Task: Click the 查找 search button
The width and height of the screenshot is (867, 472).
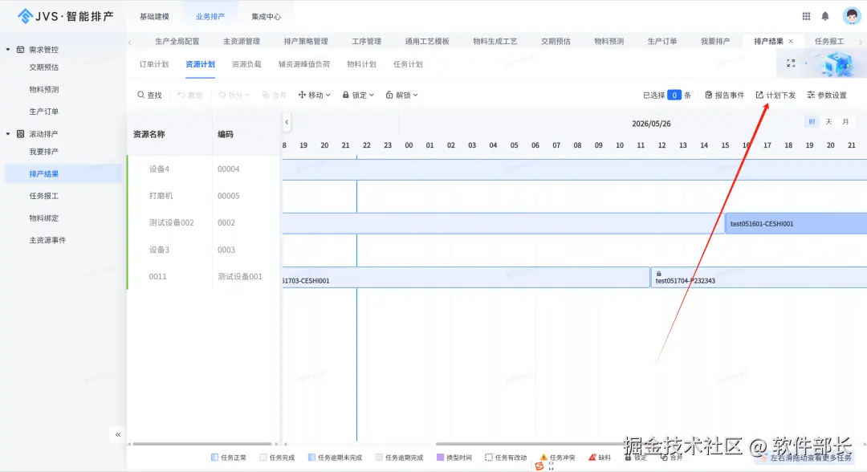Action: 149,95
